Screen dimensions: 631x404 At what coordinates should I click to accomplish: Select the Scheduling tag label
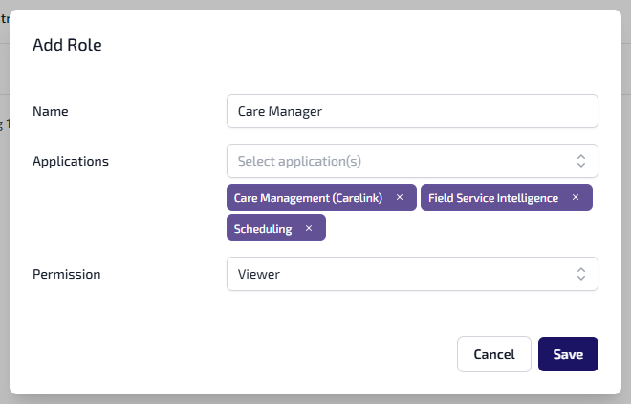point(263,228)
